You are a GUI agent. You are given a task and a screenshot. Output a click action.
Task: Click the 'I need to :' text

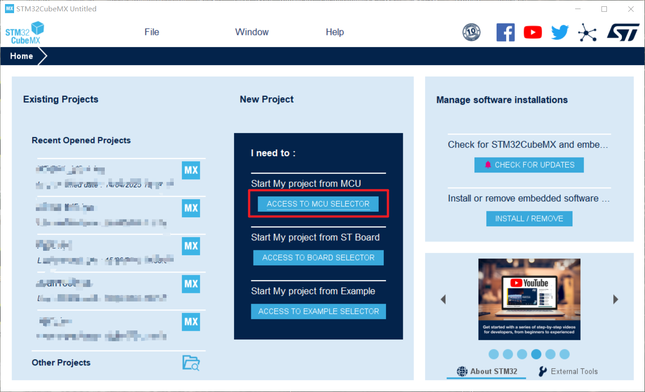[273, 153]
